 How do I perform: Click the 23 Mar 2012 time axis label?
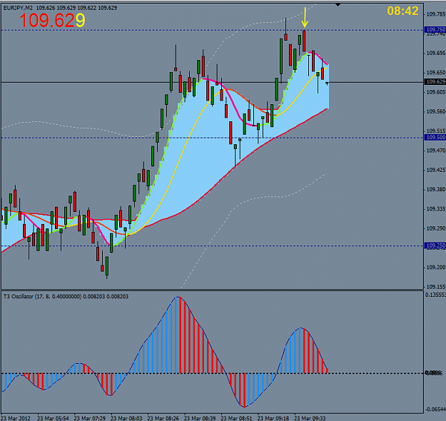16,418
